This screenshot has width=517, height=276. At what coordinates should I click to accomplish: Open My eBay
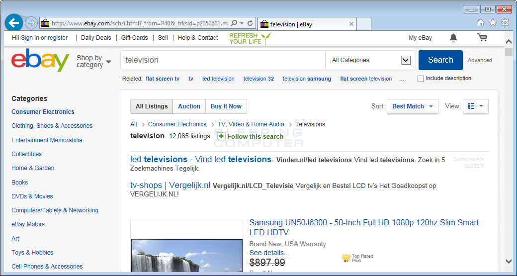pyautogui.click(x=421, y=38)
